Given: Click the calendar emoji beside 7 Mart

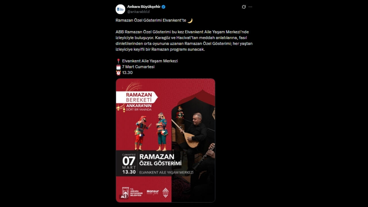Looking at the screenshot, I should (x=118, y=67).
